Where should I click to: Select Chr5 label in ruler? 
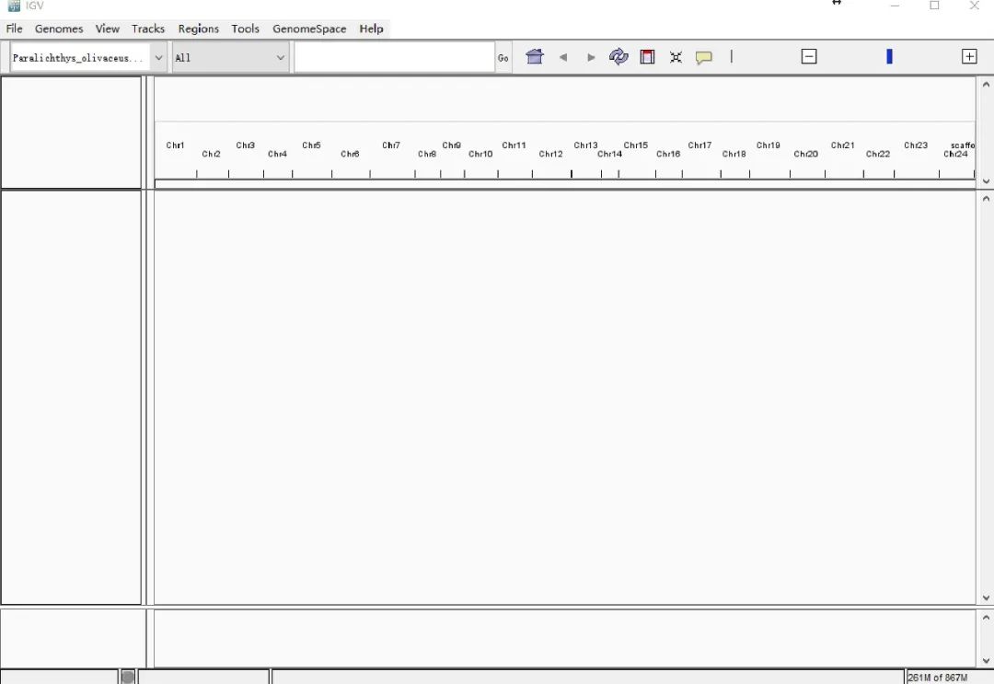tap(311, 145)
